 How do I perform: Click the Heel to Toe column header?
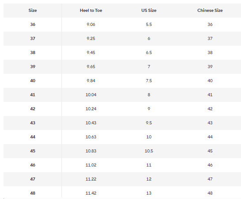(x=91, y=11)
